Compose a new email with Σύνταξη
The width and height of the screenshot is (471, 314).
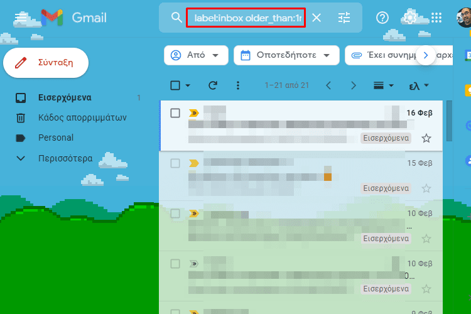coord(46,63)
